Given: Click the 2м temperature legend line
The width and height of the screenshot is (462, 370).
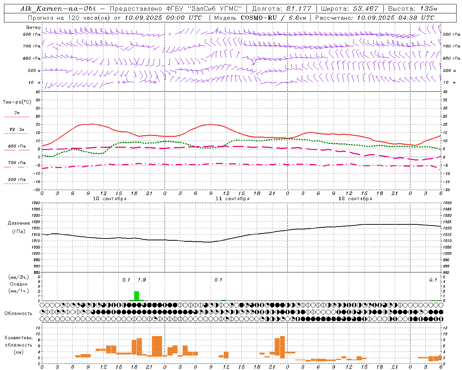Looking at the screenshot, I should (17, 117).
